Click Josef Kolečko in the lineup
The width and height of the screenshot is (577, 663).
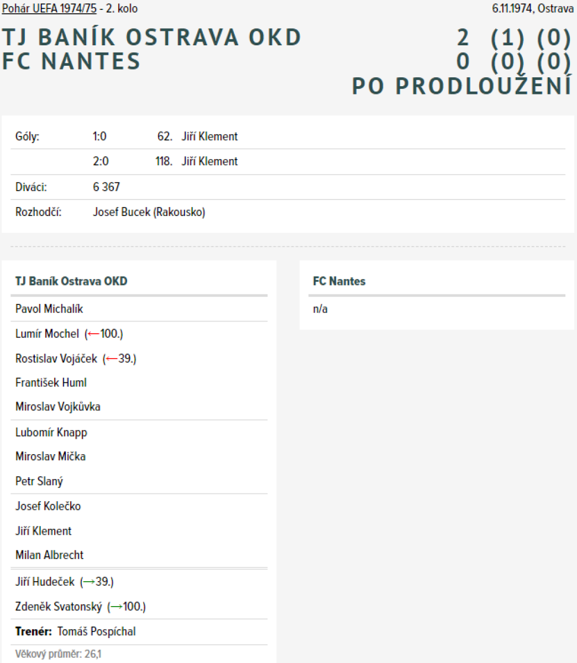pos(48,506)
